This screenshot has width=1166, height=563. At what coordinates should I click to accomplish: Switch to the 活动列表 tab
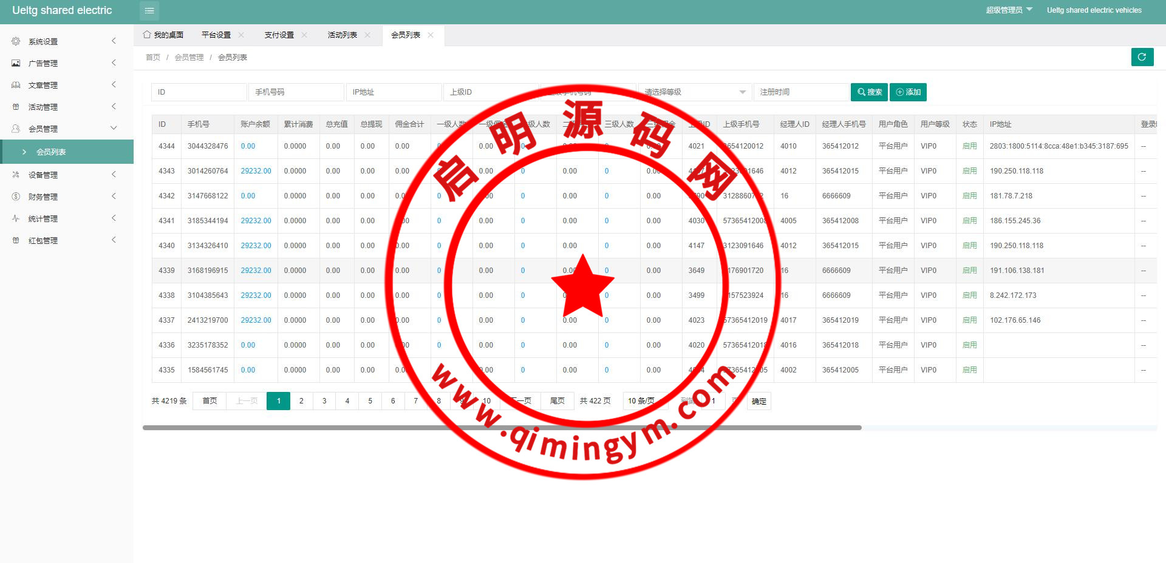[x=343, y=35]
